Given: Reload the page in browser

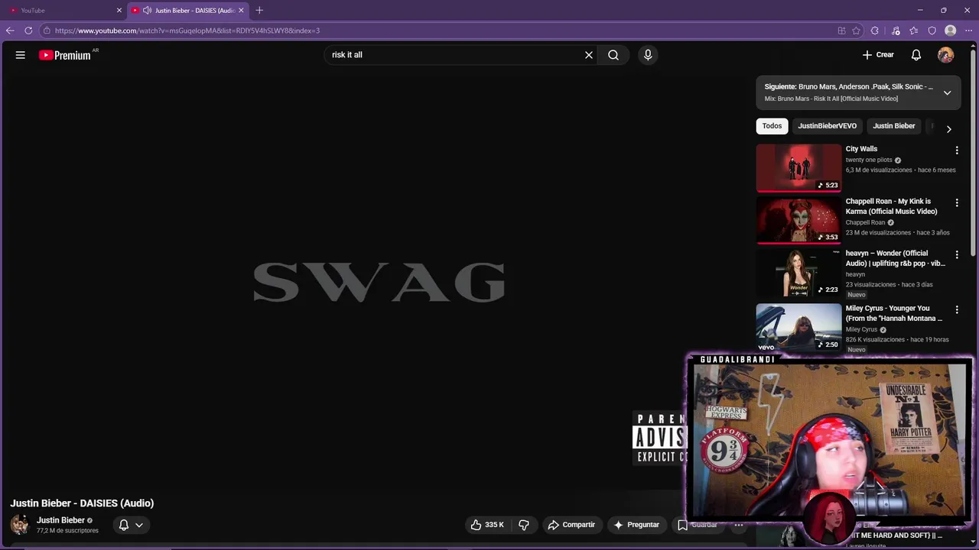Looking at the screenshot, I should point(28,31).
